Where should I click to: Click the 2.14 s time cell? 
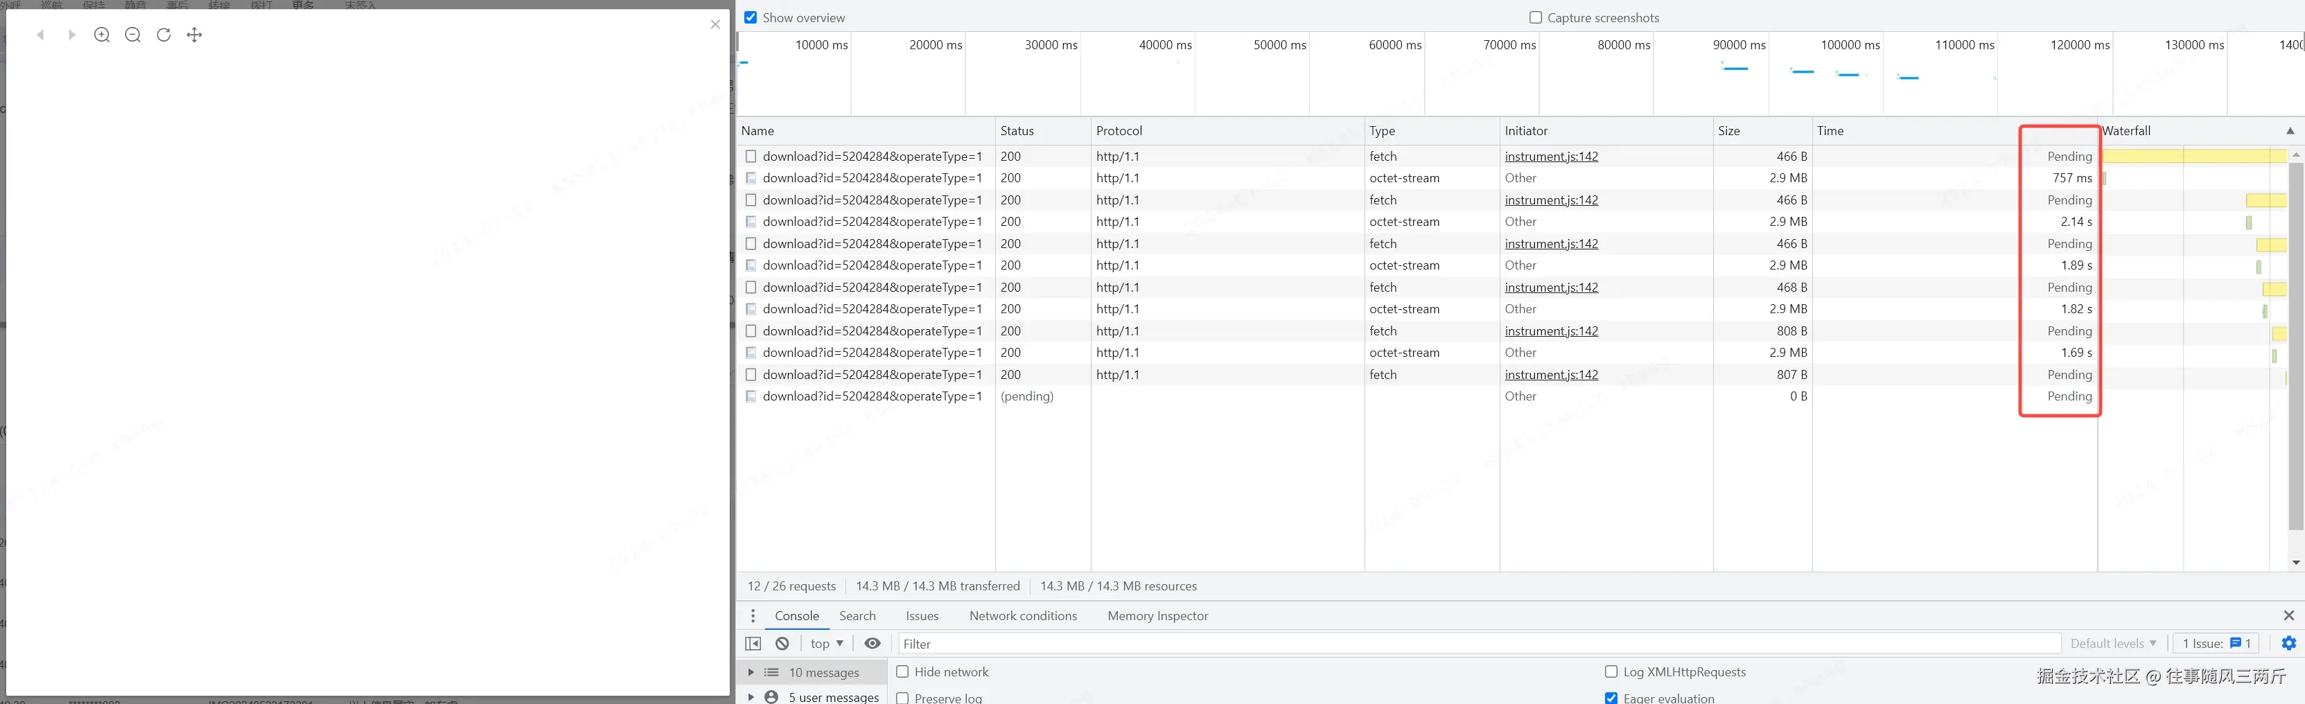pos(2076,222)
